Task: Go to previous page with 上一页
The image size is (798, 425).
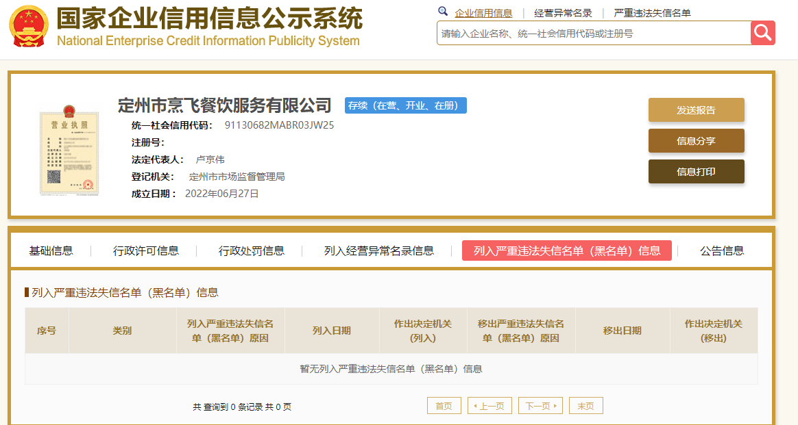Action: [489, 406]
